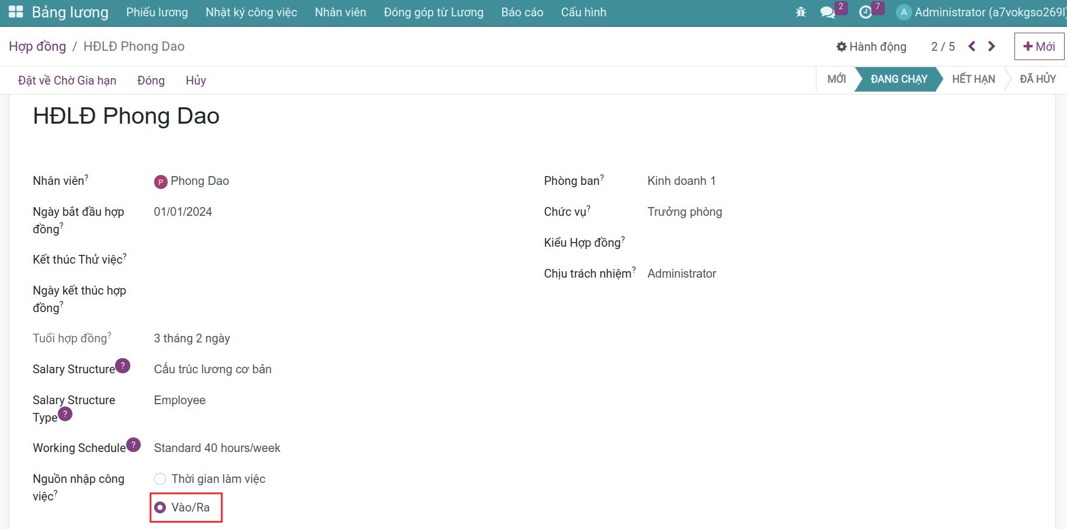Image resolution: width=1067 pixels, height=529 pixels.
Task: Click the Mới new record button
Action: tap(1039, 47)
